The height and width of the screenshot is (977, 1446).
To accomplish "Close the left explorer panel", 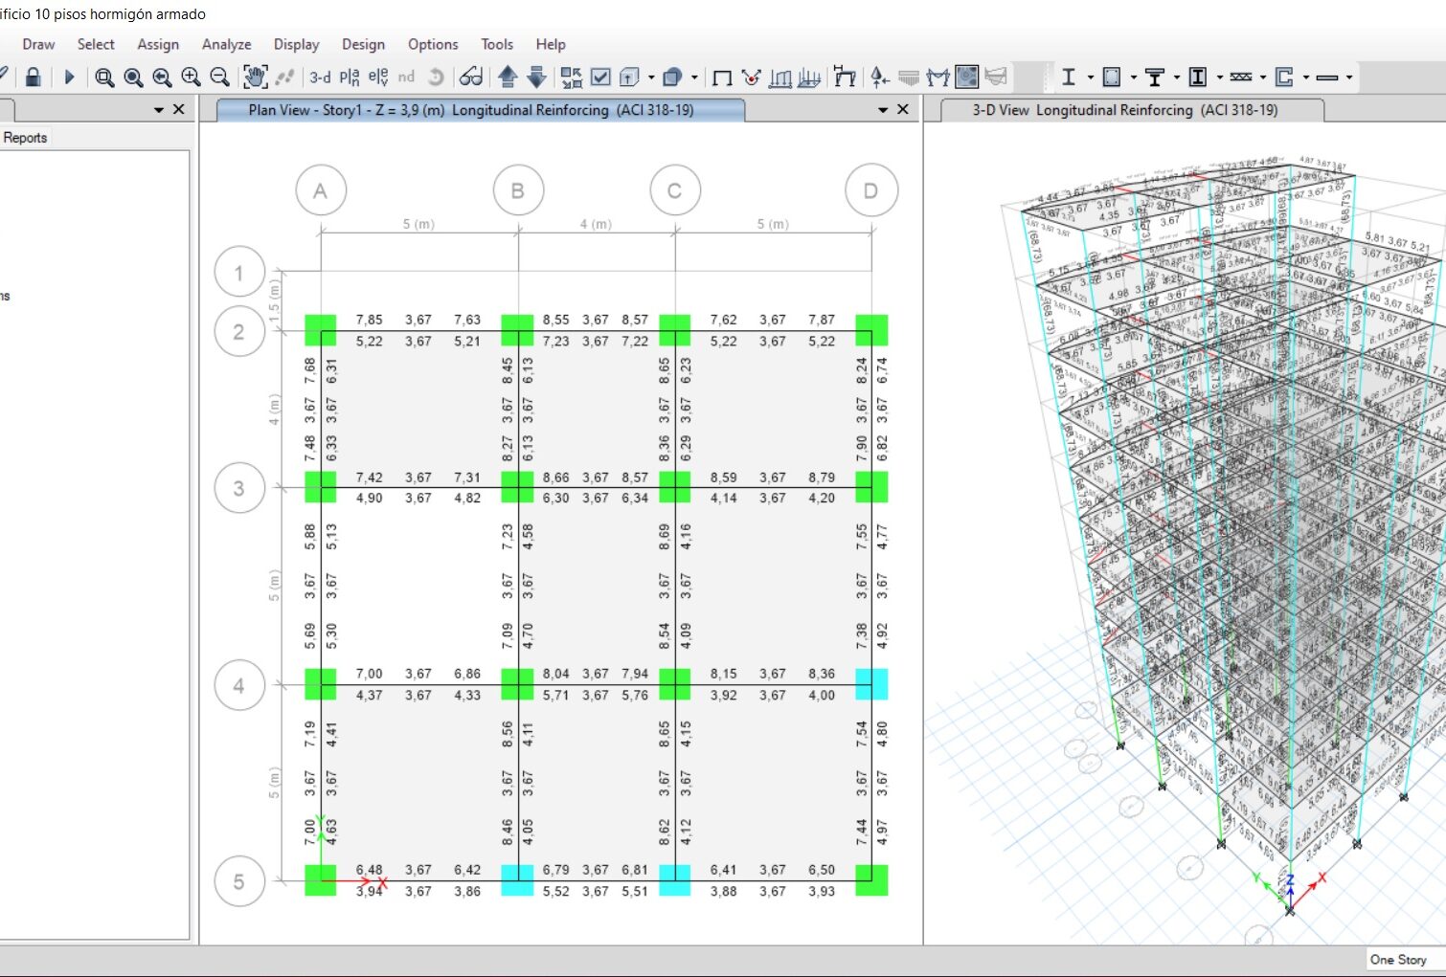I will pos(179,110).
